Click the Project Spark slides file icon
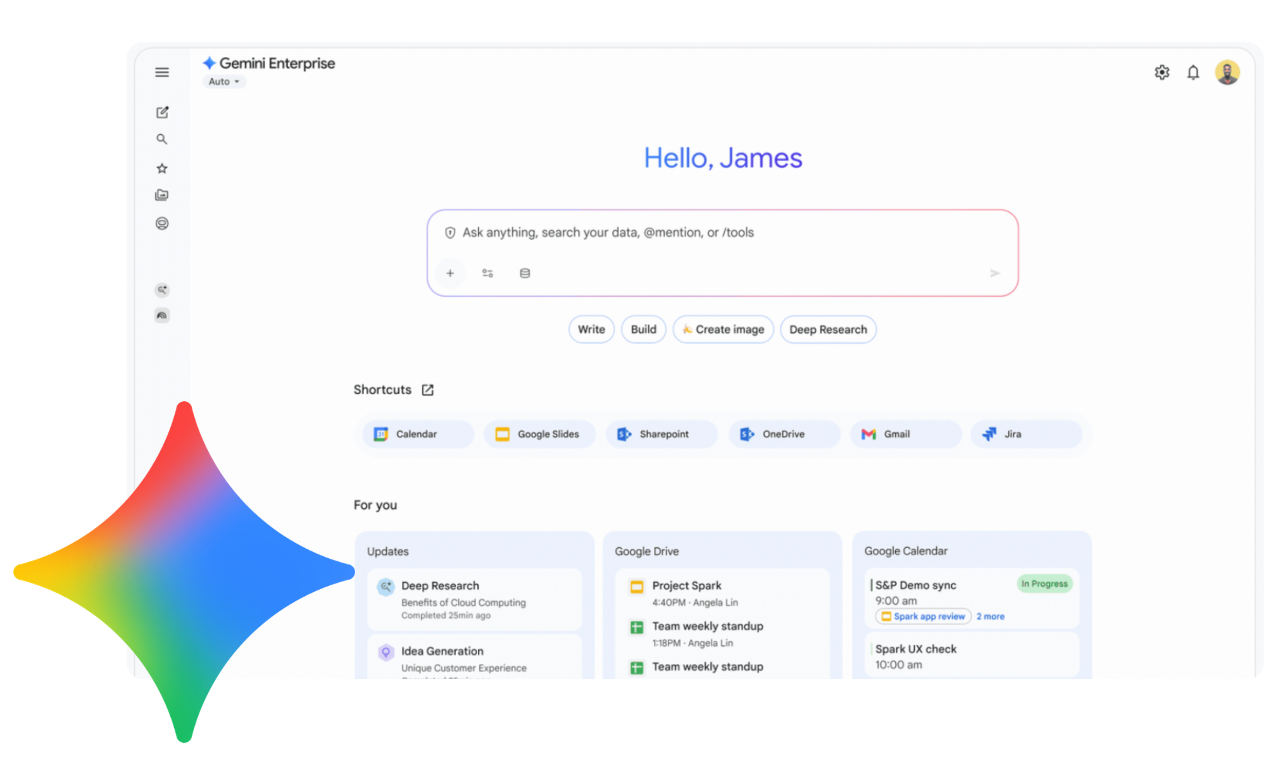Viewport: 1266px width, 760px height. pyautogui.click(x=637, y=587)
